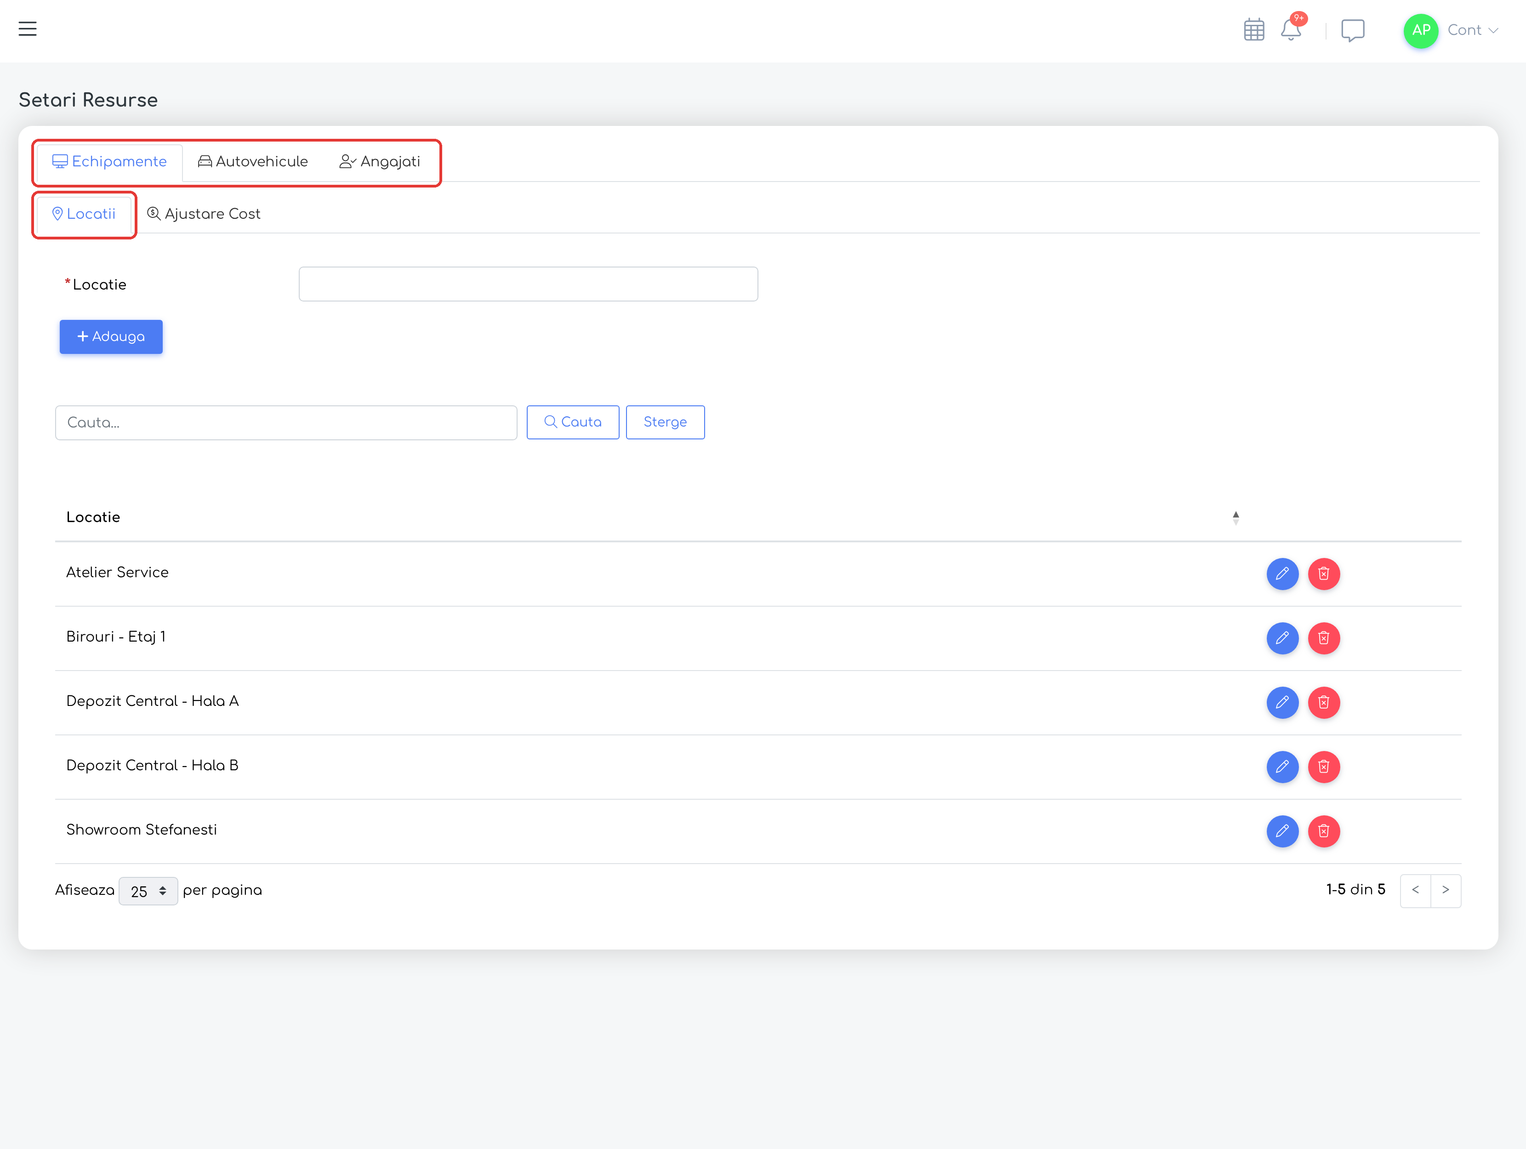Edit Depozit Central - Hala A
1526x1149 pixels.
pos(1282,703)
